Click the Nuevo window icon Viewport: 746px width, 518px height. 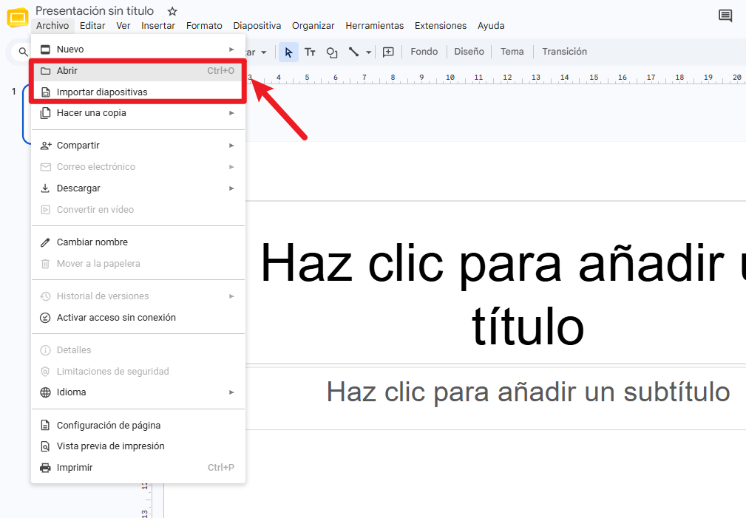pyautogui.click(x=45, y=50)
